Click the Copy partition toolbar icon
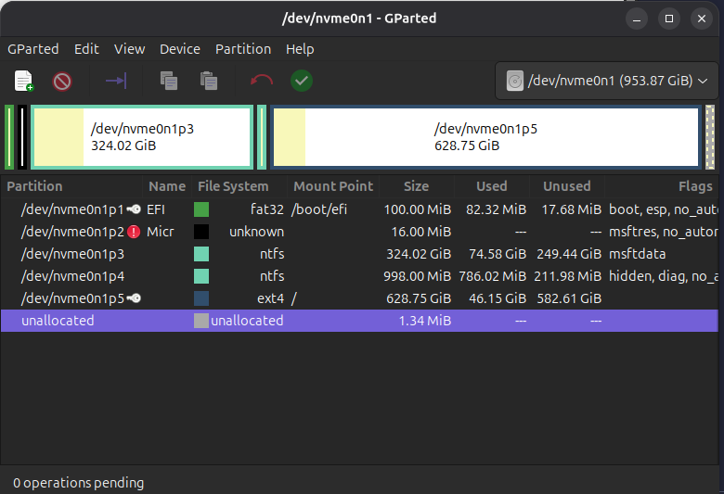 [x=169, y=82]
